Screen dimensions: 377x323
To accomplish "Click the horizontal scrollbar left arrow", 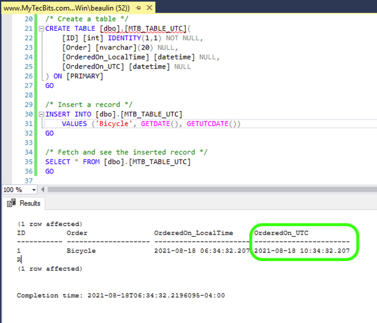I will [42, 190].
